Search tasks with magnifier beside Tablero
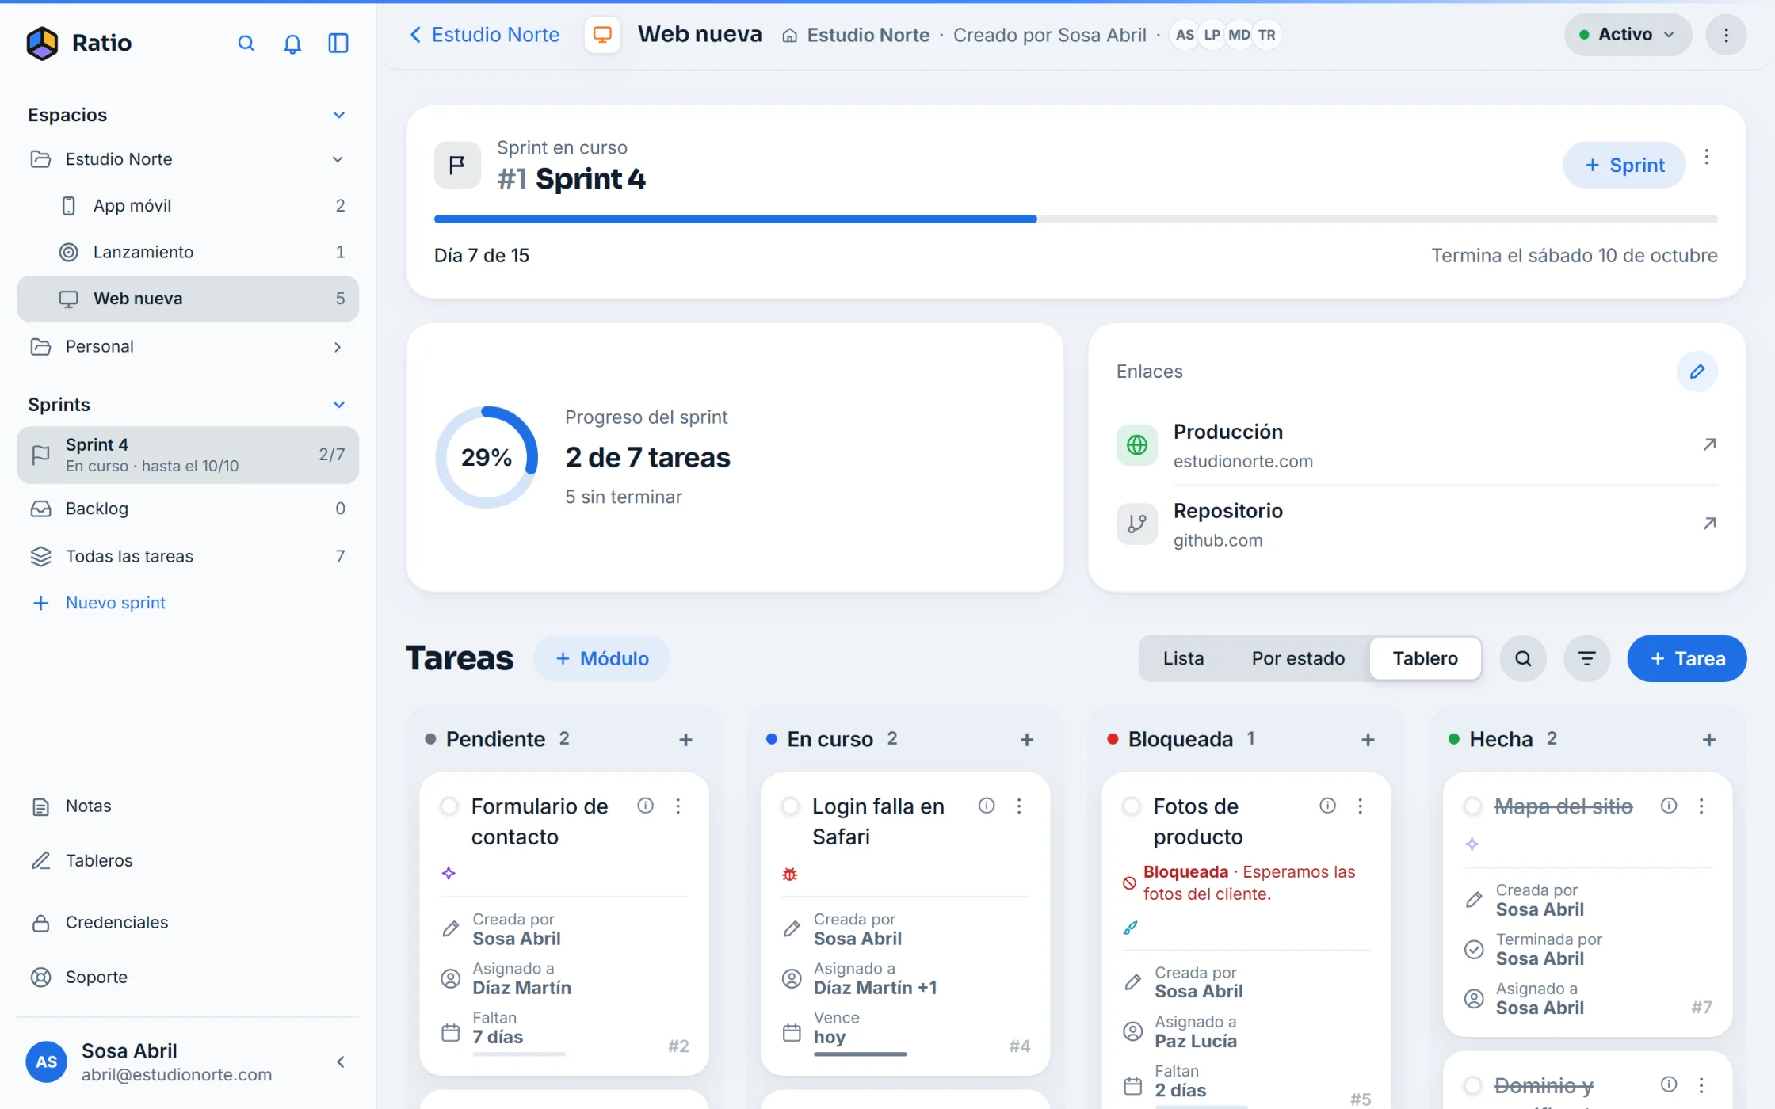 pyautogui.click(x=1523, y=658)
